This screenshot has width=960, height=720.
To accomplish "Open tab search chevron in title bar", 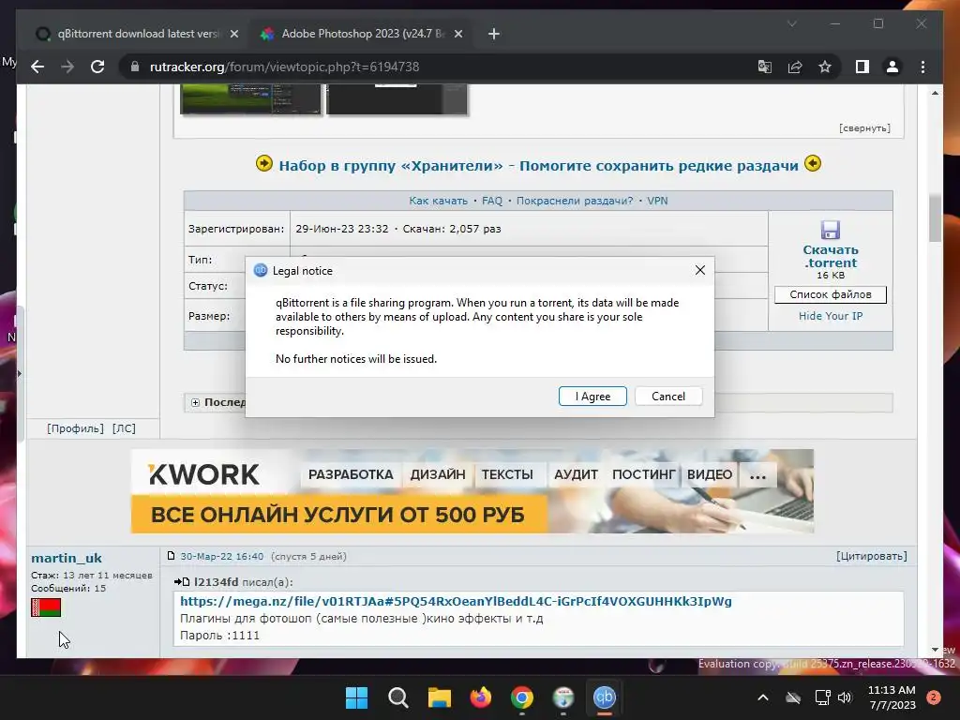I will pyautogui.click(x=791, y=23).
